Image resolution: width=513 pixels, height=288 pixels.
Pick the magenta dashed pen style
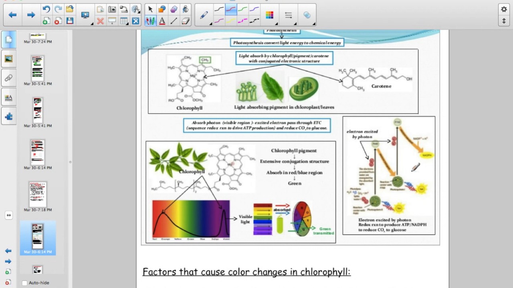tap(242, 21)
